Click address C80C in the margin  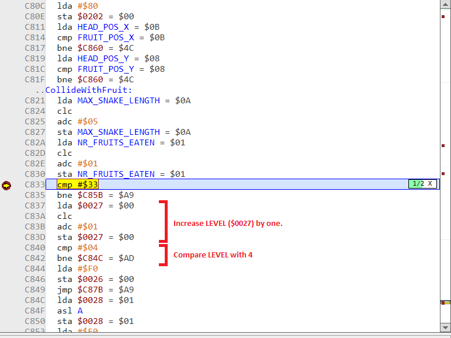pos(35,6)
